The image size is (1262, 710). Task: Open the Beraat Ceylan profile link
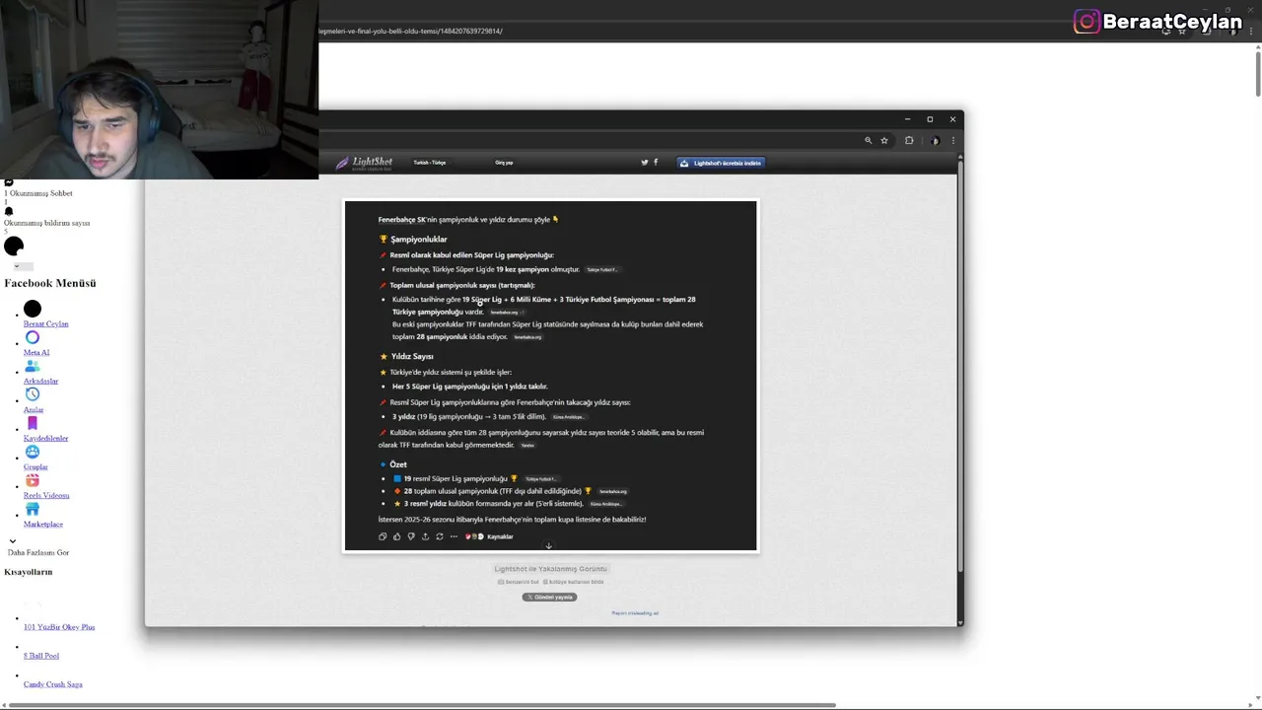pyautogui.click(x=45, y=323)
